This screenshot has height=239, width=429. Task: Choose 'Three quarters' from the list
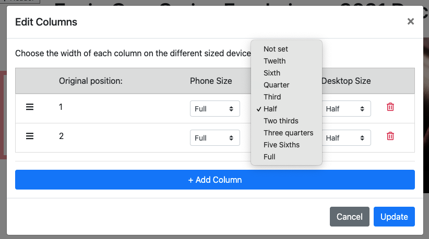pos(288,133)
